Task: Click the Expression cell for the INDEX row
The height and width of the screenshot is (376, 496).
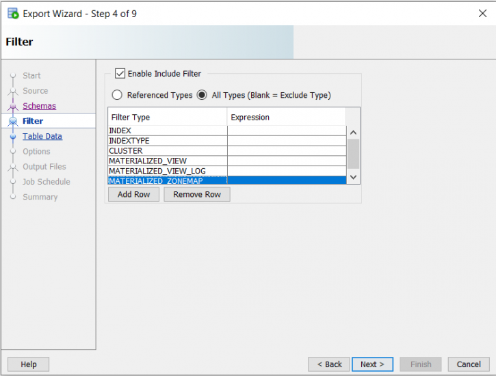Action: coord(287,131)
